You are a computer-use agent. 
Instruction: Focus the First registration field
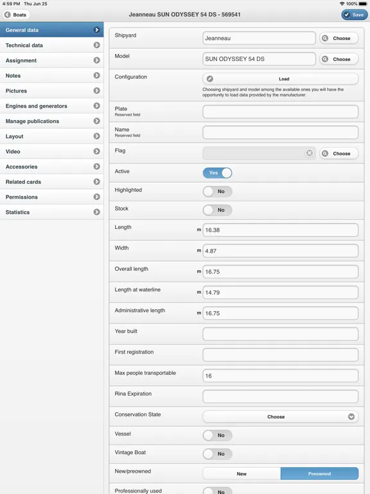(280, 355)
